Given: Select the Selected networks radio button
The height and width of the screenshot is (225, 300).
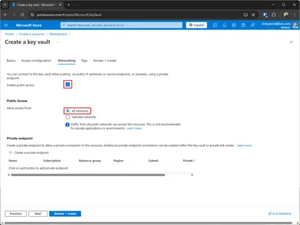Looking at the screenshot, I should [67, 117].
